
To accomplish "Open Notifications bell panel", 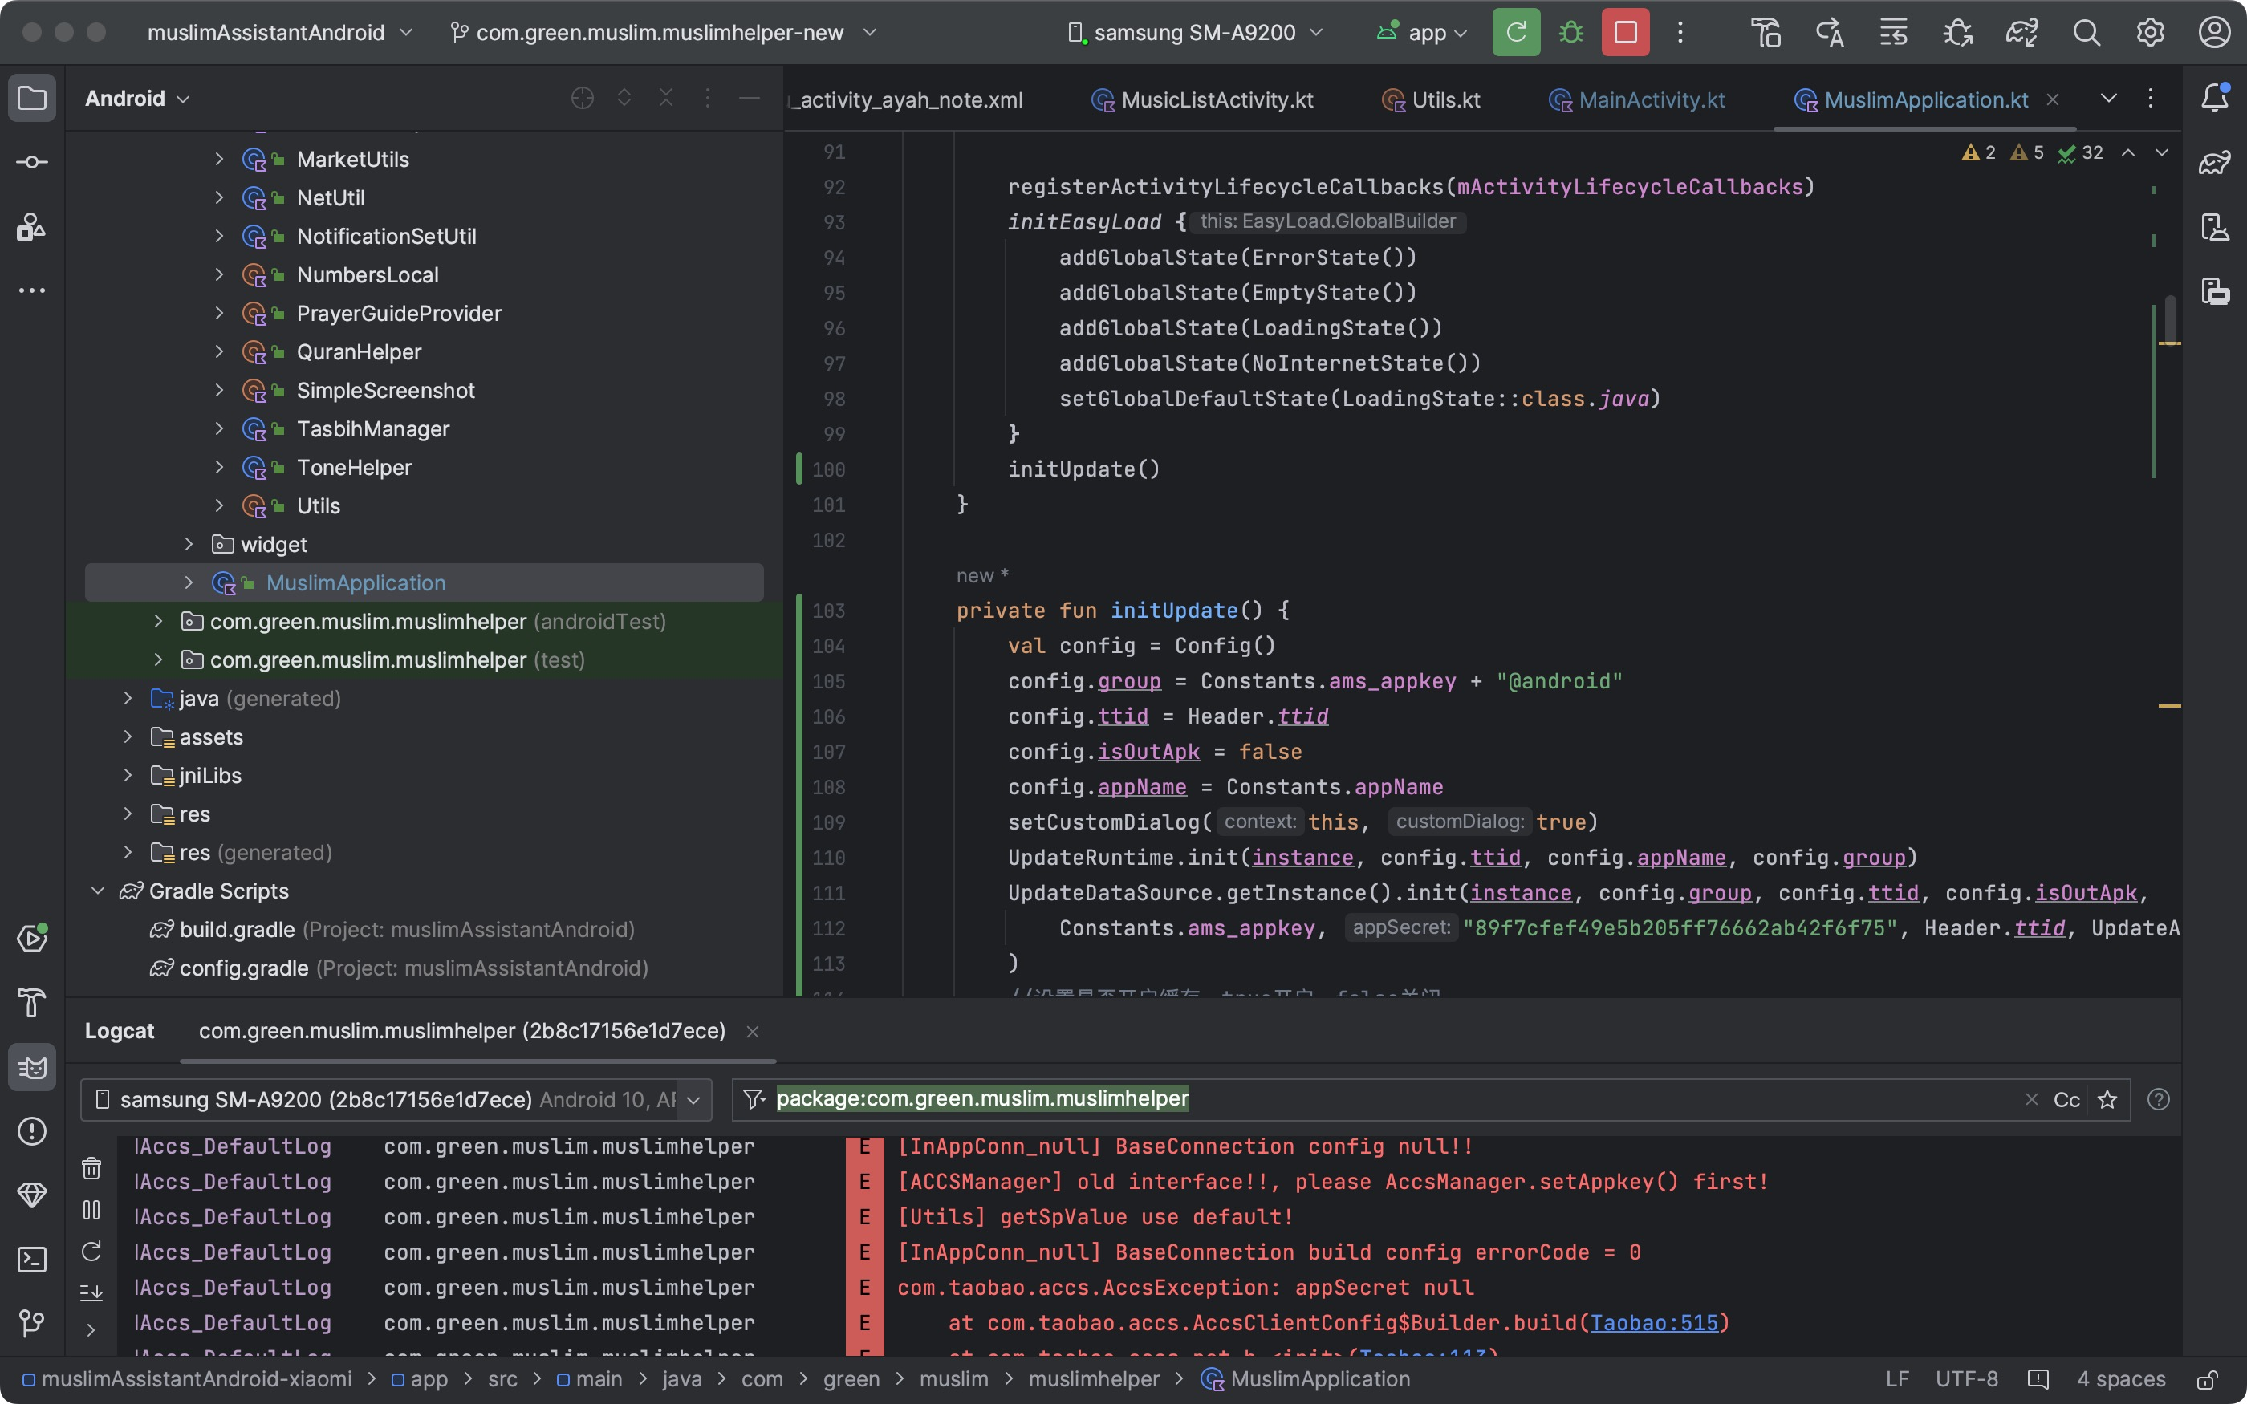I will tap(2215, 98).
